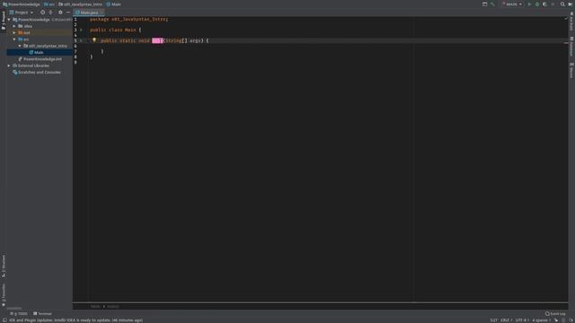
Task: Open the Structure side tab
Action: point(4,266)
